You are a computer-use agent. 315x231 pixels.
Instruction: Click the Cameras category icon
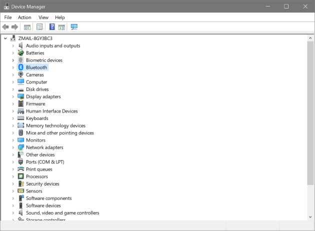click(21, 75)
